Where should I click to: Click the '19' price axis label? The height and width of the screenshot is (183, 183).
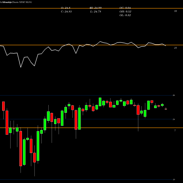(x=174, y=180)
